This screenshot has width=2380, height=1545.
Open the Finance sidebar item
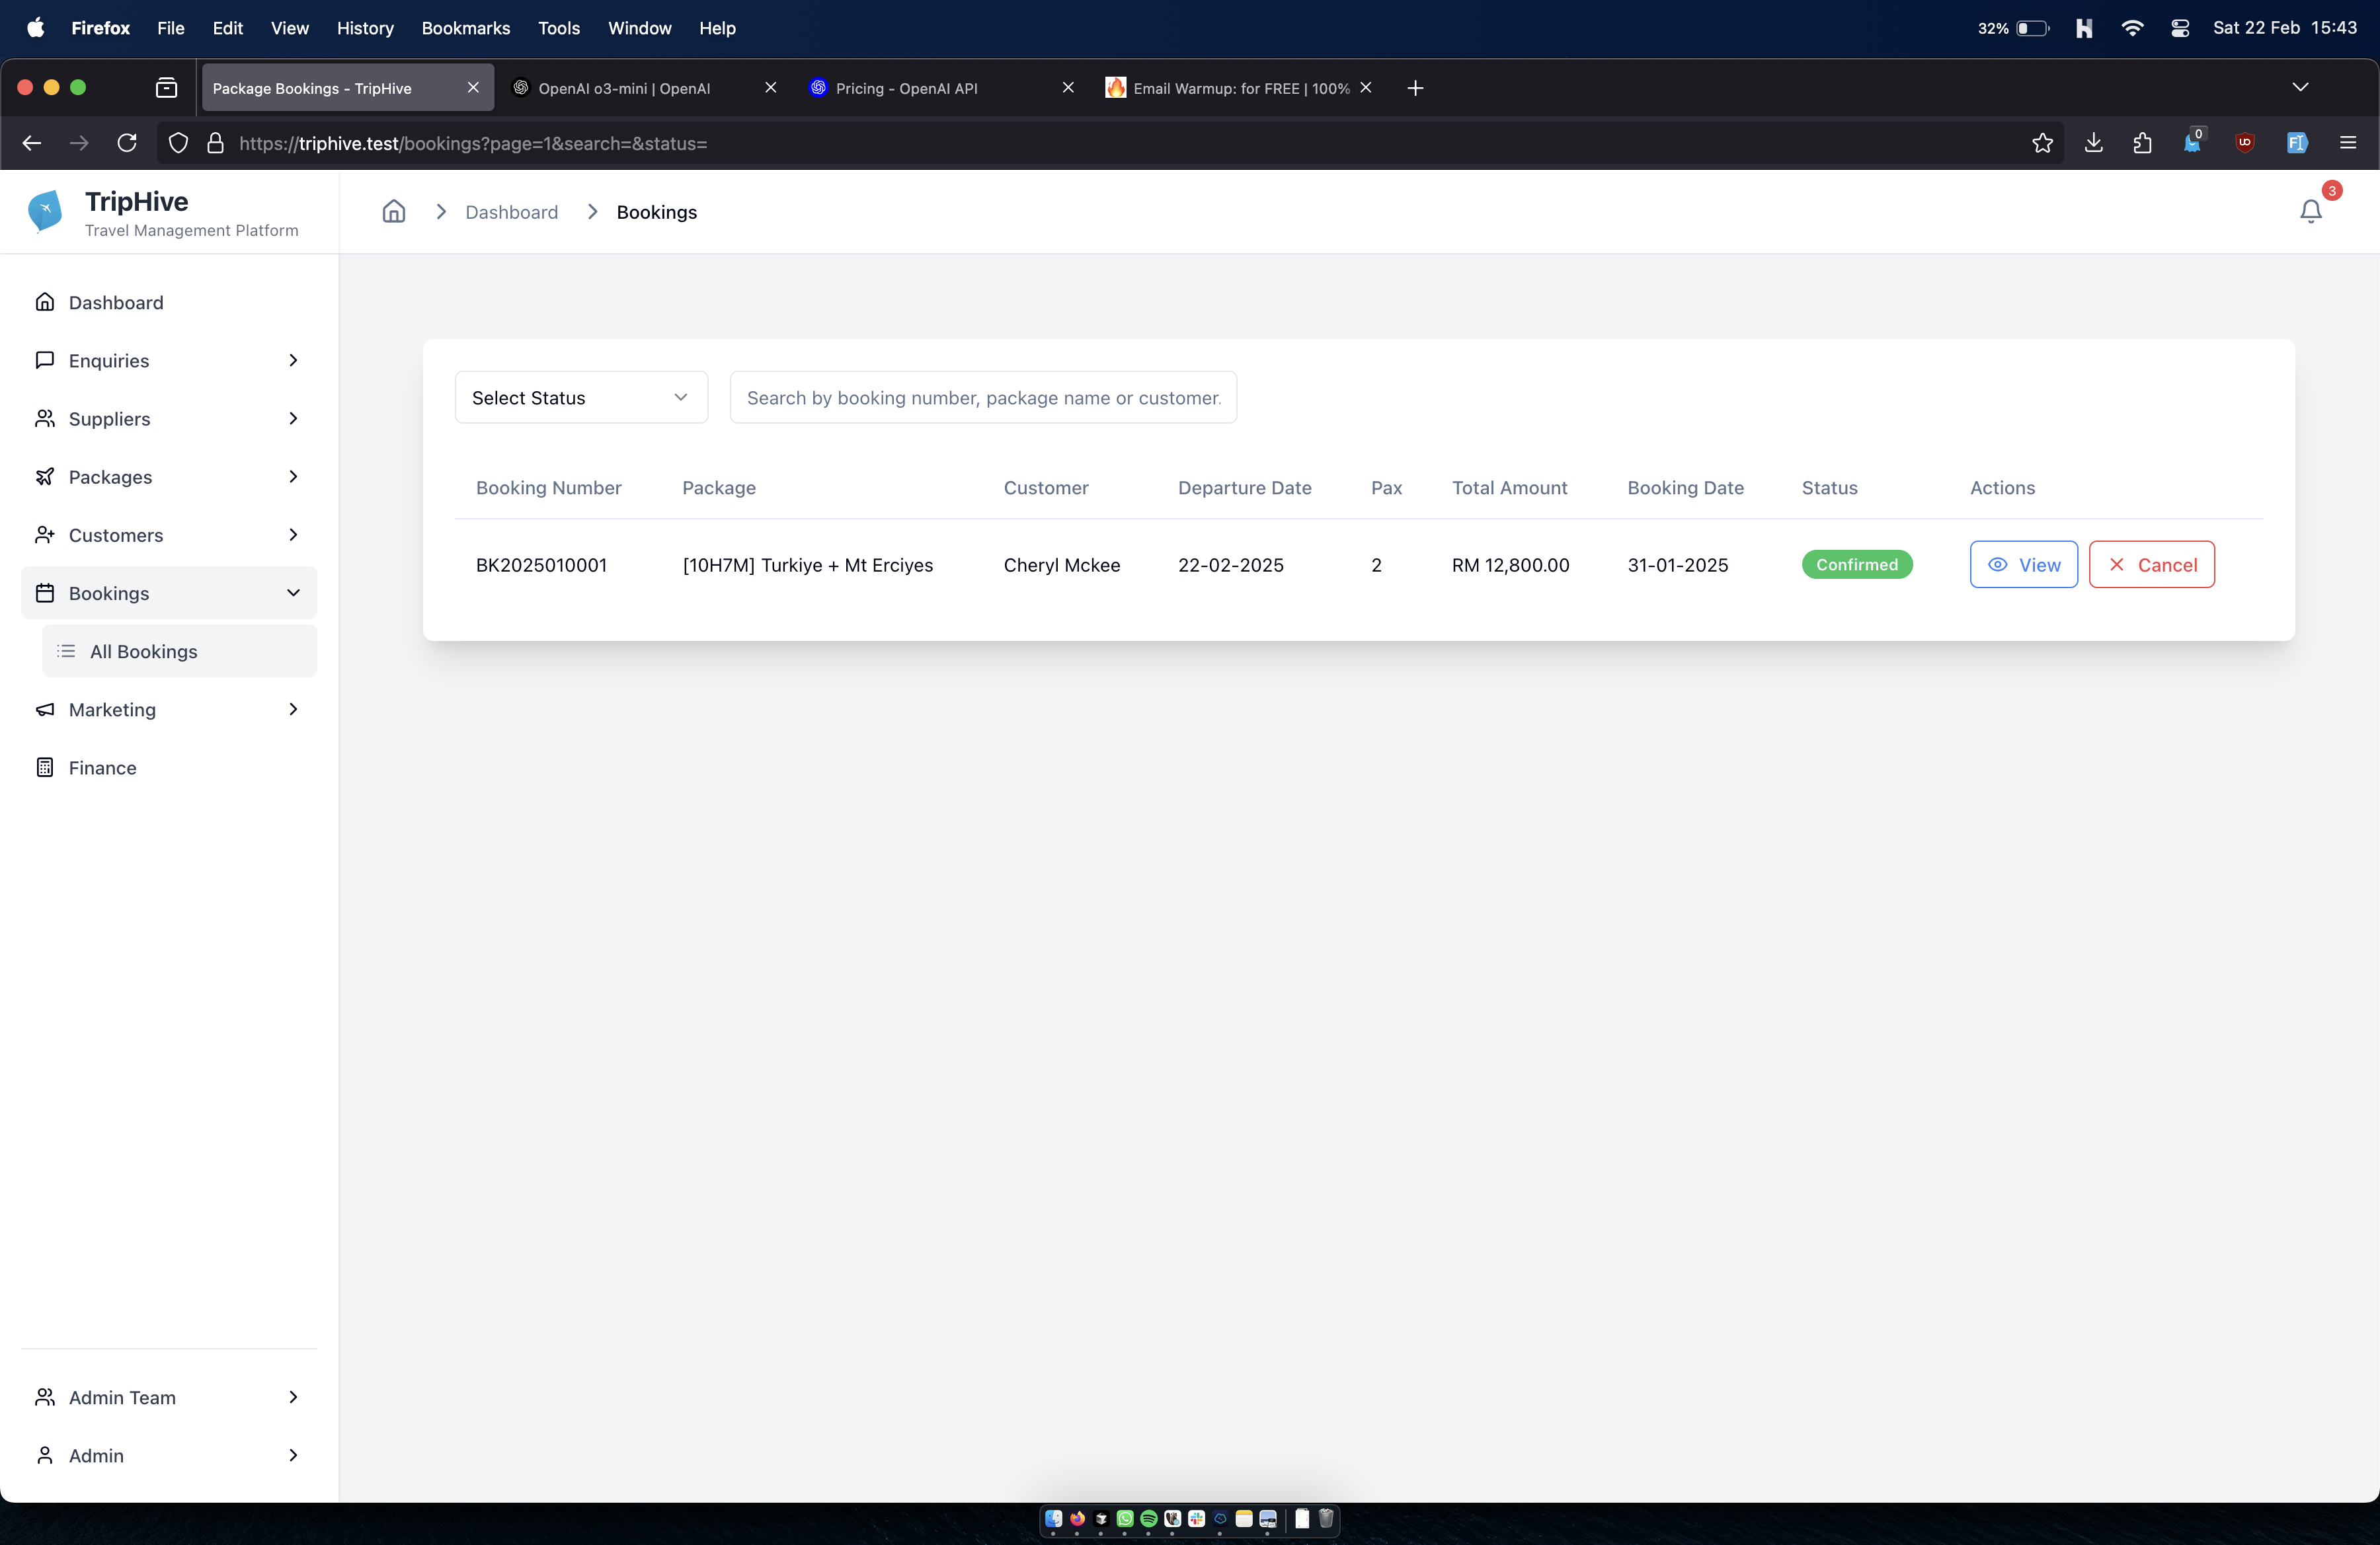point(169,767)
